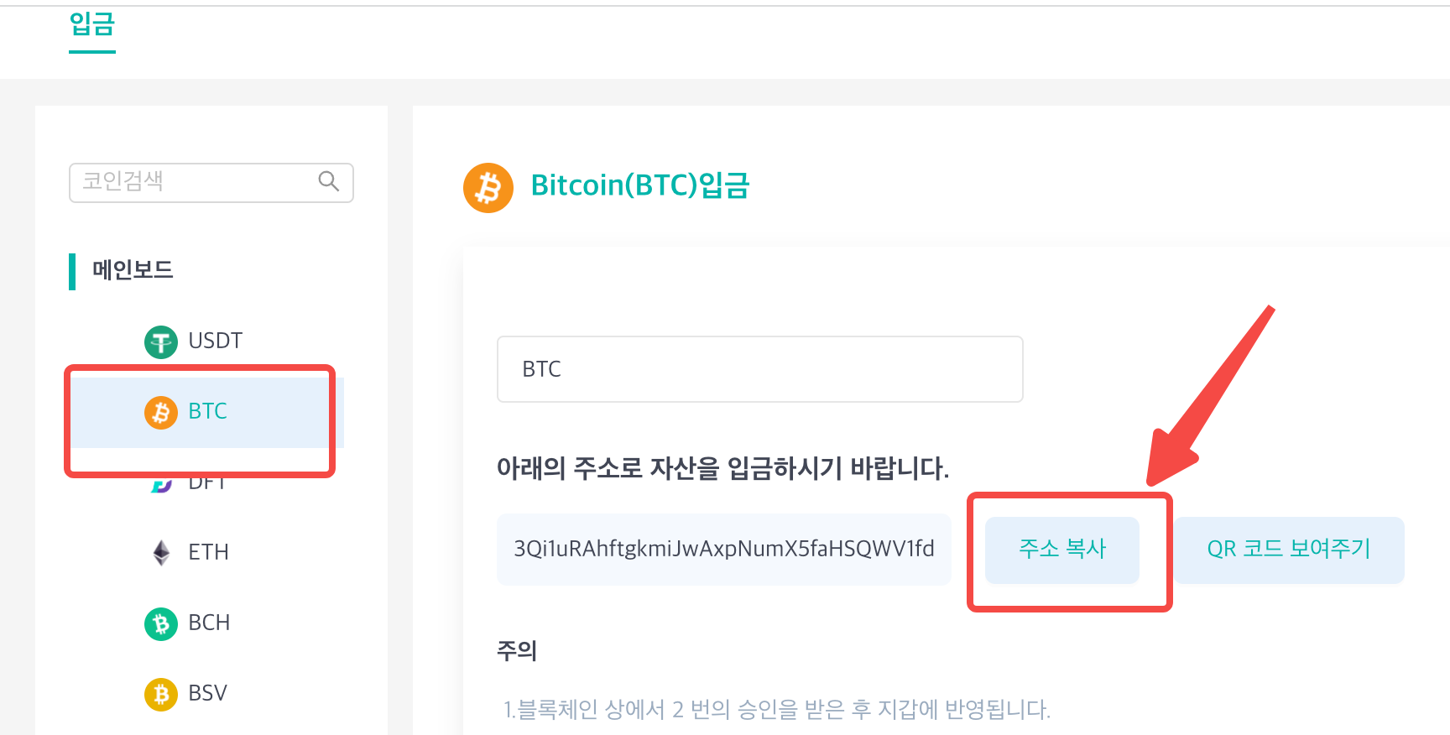Click the Ethereum diamond icon
This screenshot has height=735, width=1450.
coord(161,552)
